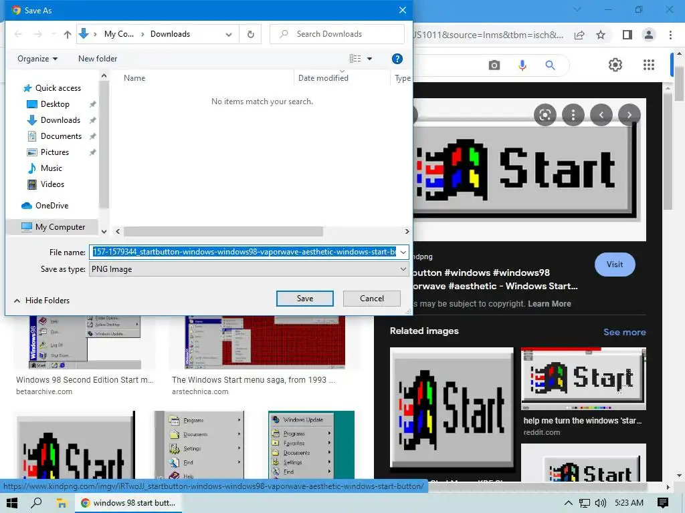Click the search by image camera icon
The width and height of the screenshot is (685, 513).
[494, 65]
